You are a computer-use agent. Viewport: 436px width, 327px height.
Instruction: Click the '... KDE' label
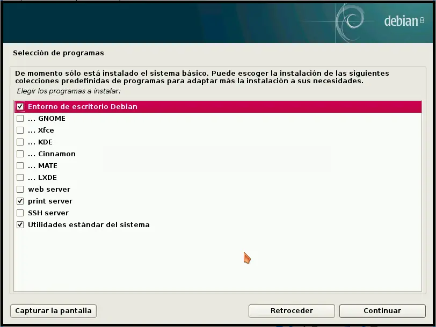coord(40,142)
